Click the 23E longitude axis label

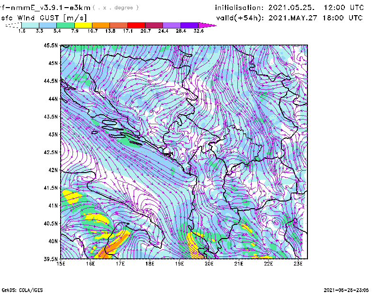[298, 264]
